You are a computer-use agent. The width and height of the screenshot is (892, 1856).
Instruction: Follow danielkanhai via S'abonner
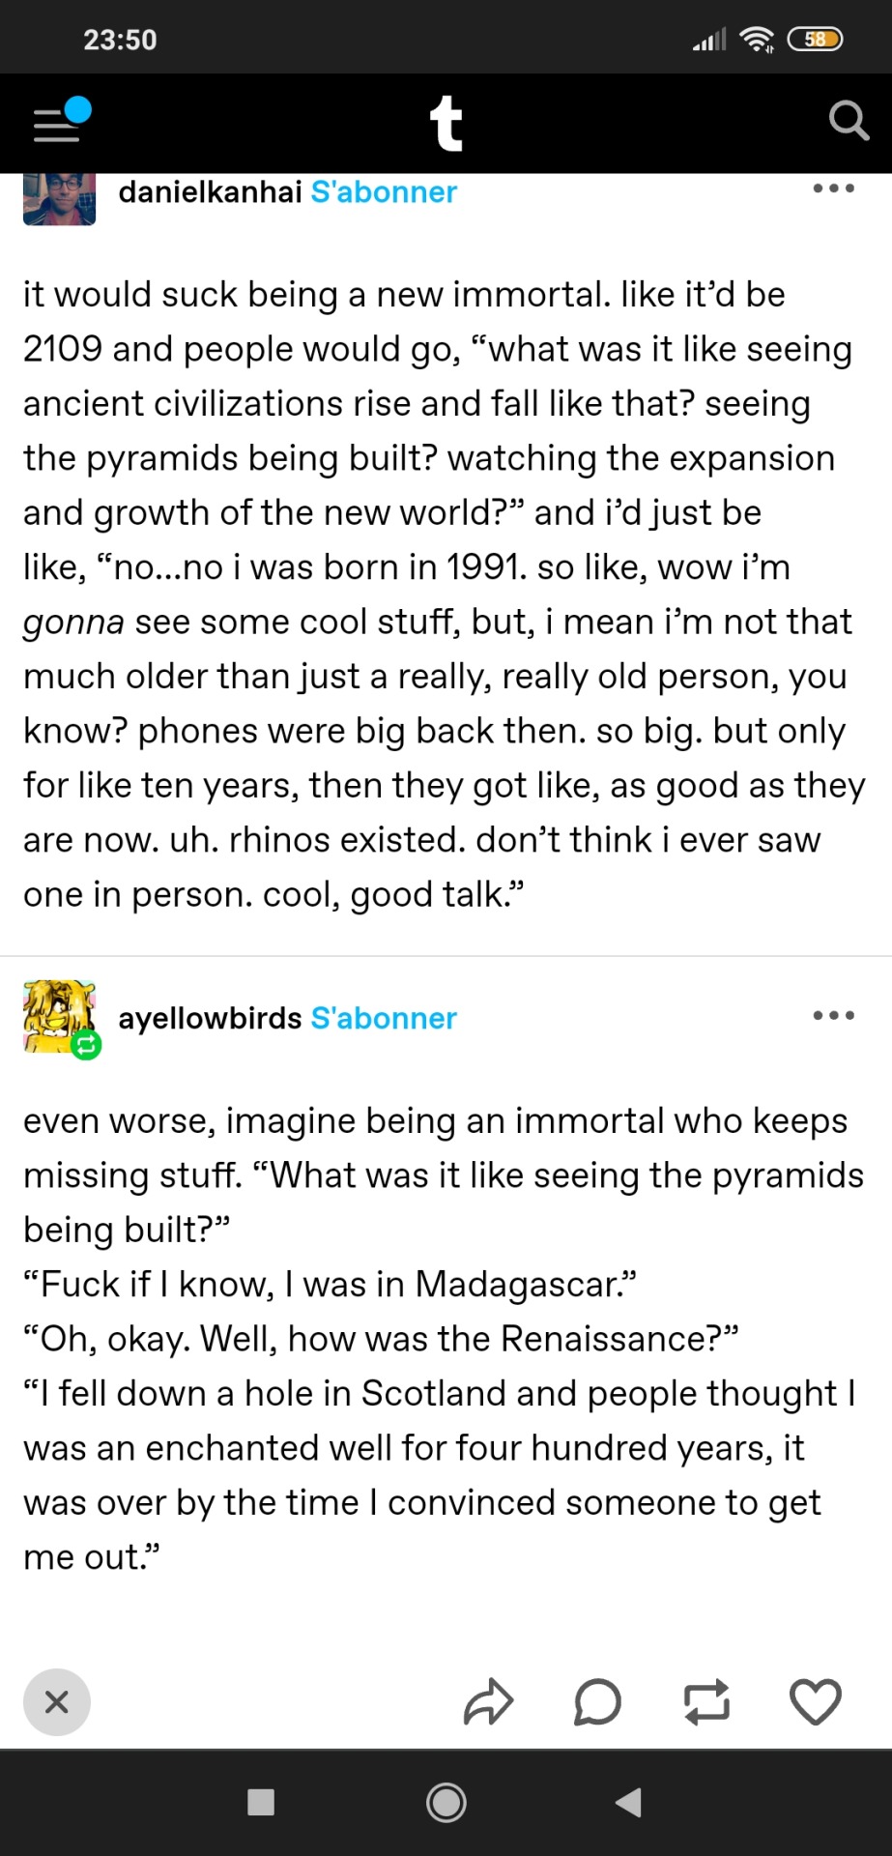pos(384,192)
